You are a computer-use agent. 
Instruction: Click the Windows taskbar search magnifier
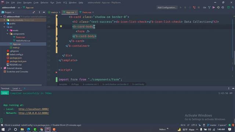9,129
